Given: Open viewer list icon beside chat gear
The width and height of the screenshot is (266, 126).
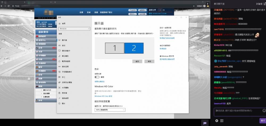Looking at the screenshot, I should click(x=222, y=121).
